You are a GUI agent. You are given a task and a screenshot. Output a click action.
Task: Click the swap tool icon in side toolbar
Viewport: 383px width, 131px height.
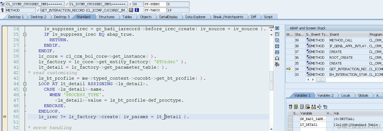277,40
